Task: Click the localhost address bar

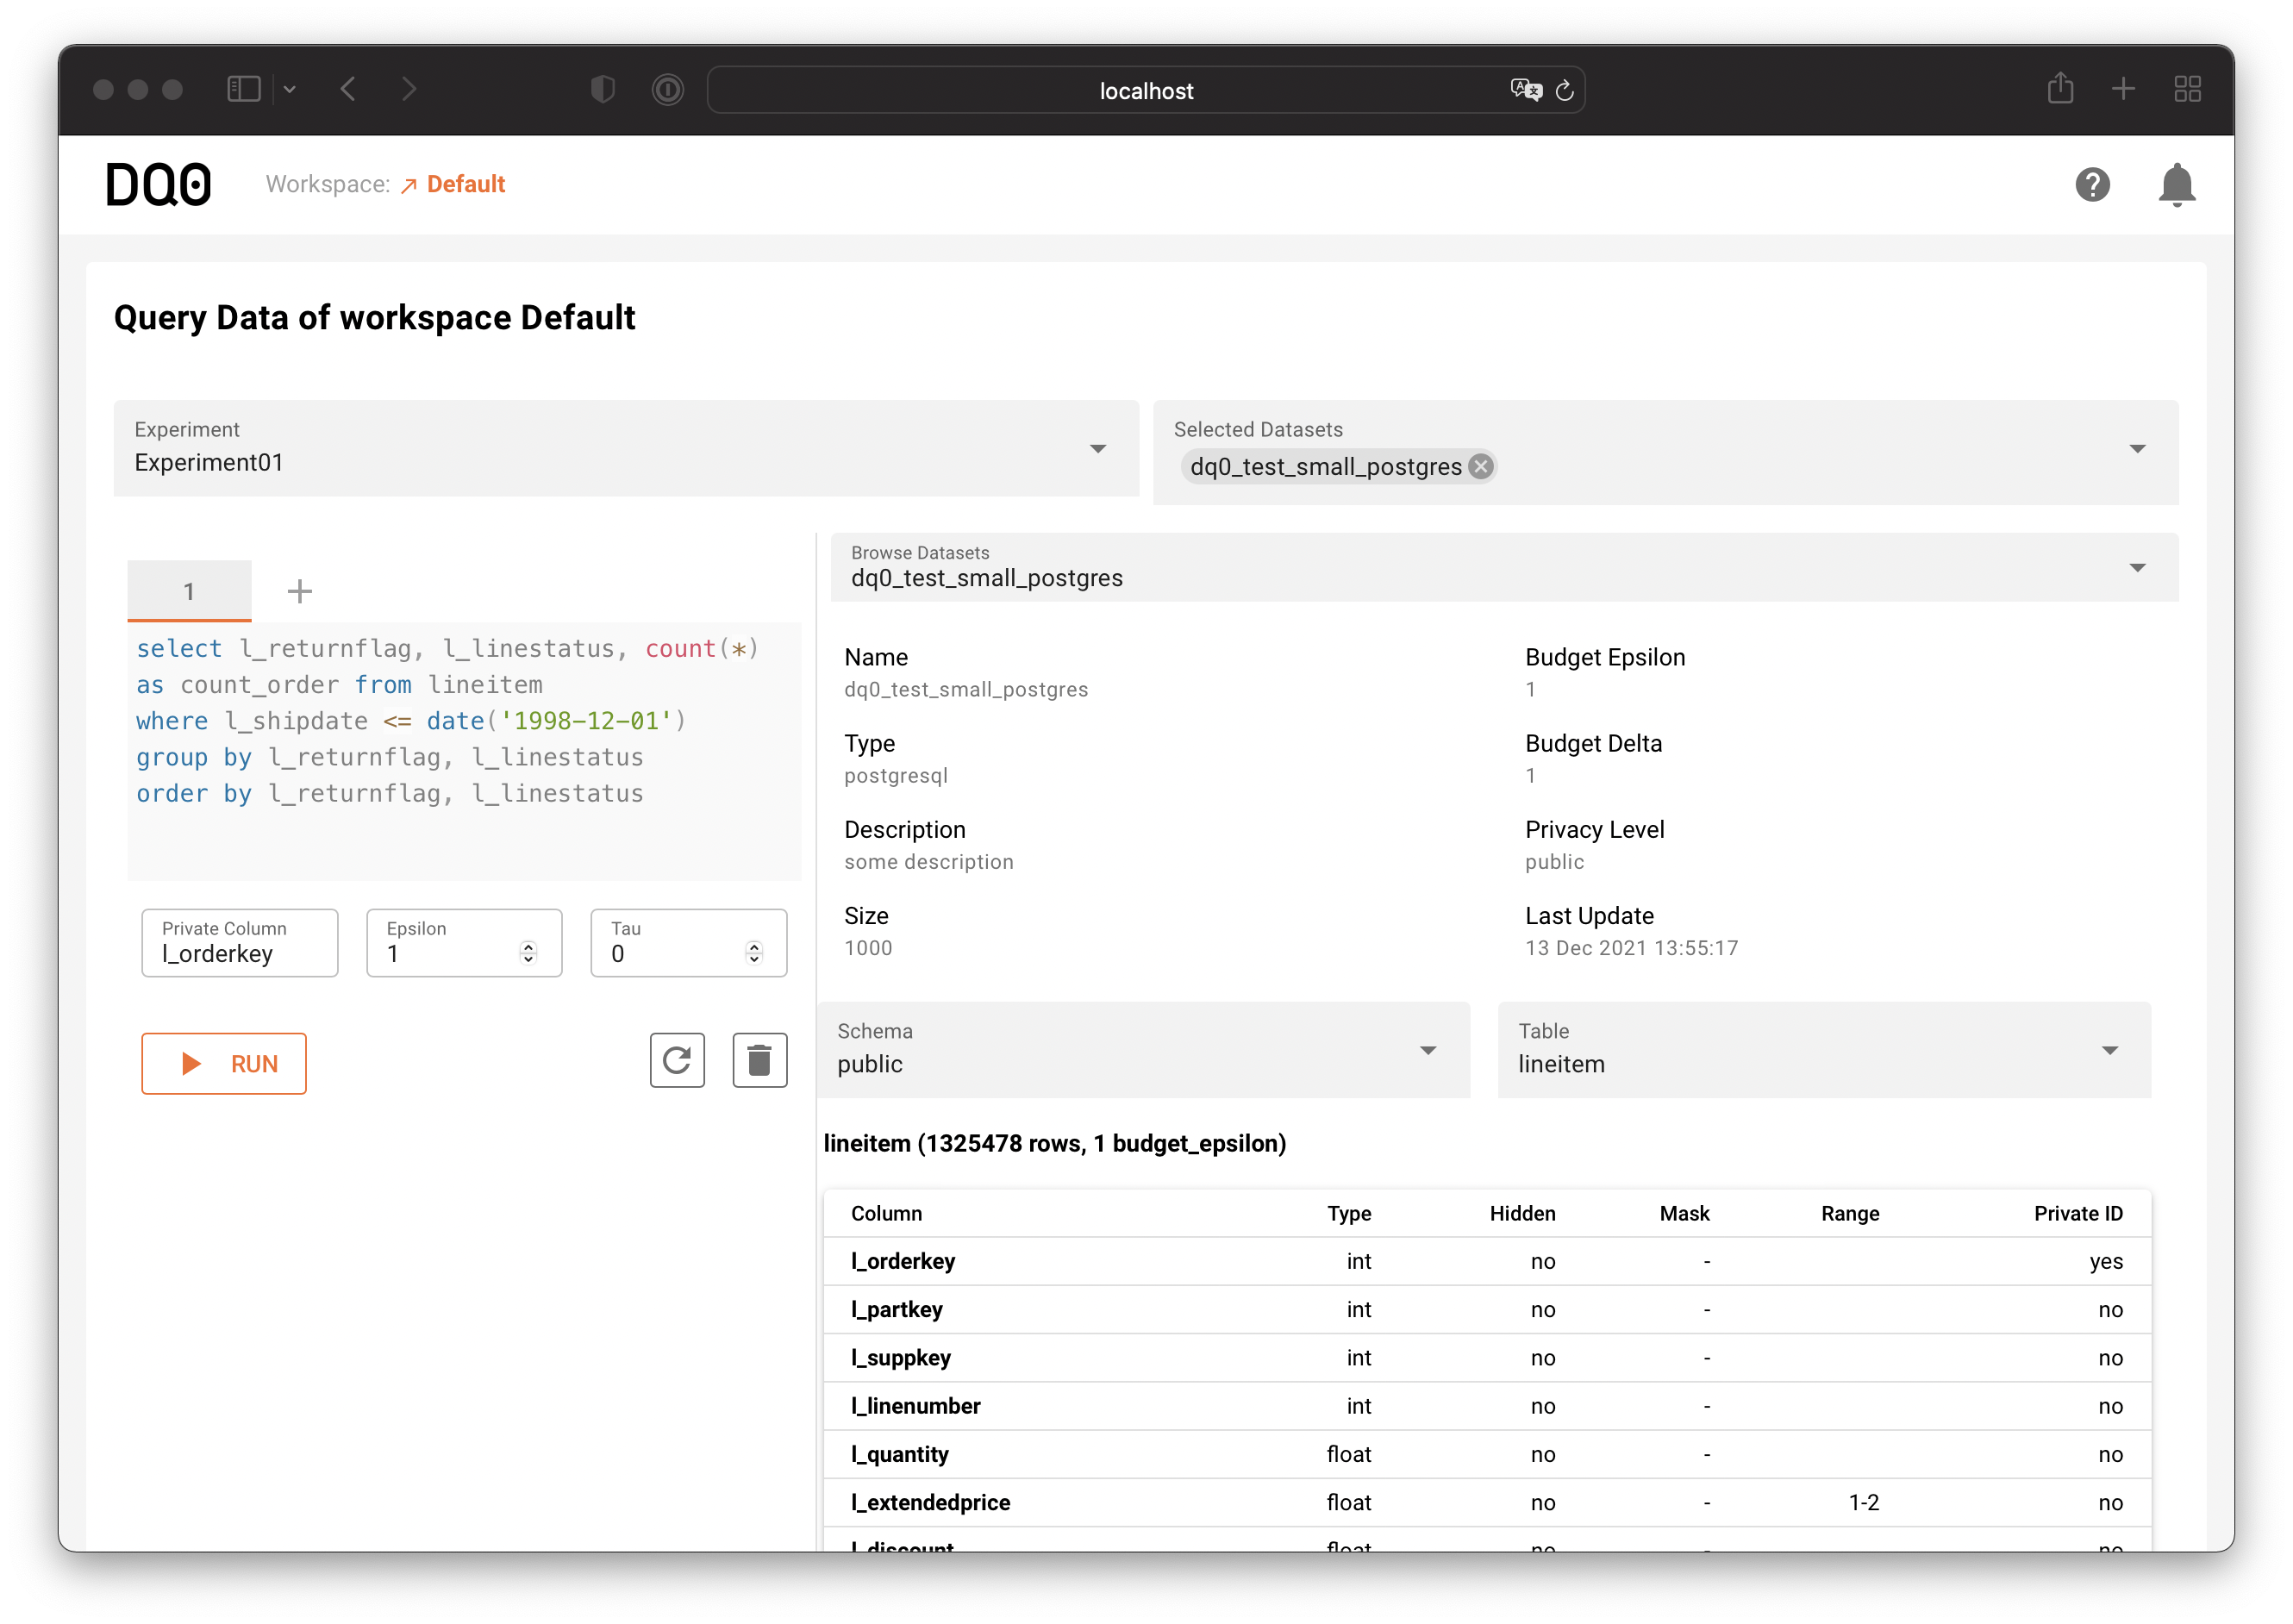Action: 1145,90
